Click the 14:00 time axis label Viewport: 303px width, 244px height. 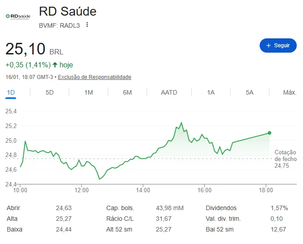143,190
